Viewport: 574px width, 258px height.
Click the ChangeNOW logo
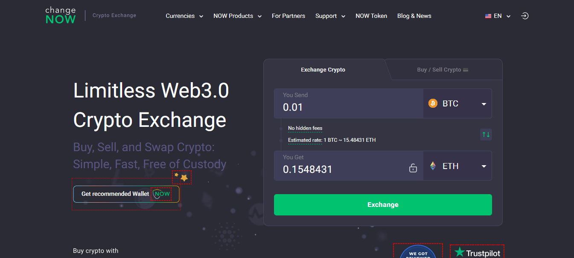61,15
